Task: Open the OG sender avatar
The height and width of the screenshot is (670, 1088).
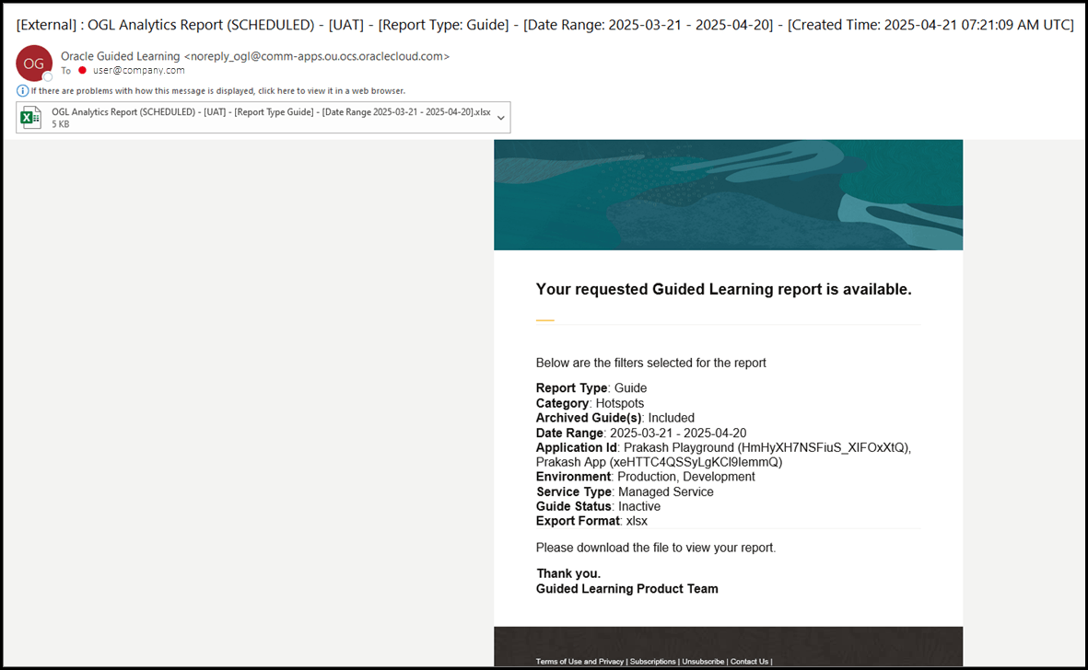Action: pyautogui.click(x=33, y=64)
